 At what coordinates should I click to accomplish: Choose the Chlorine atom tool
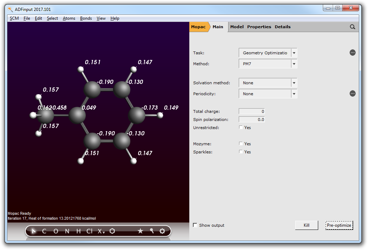point(89,231)
